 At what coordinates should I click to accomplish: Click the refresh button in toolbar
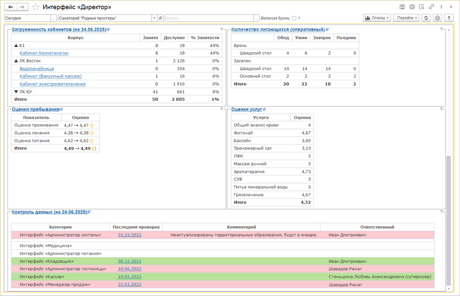click(426, 18)
